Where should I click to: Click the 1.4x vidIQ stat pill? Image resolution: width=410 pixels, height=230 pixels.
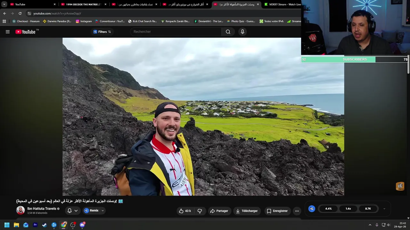(348, 209)
